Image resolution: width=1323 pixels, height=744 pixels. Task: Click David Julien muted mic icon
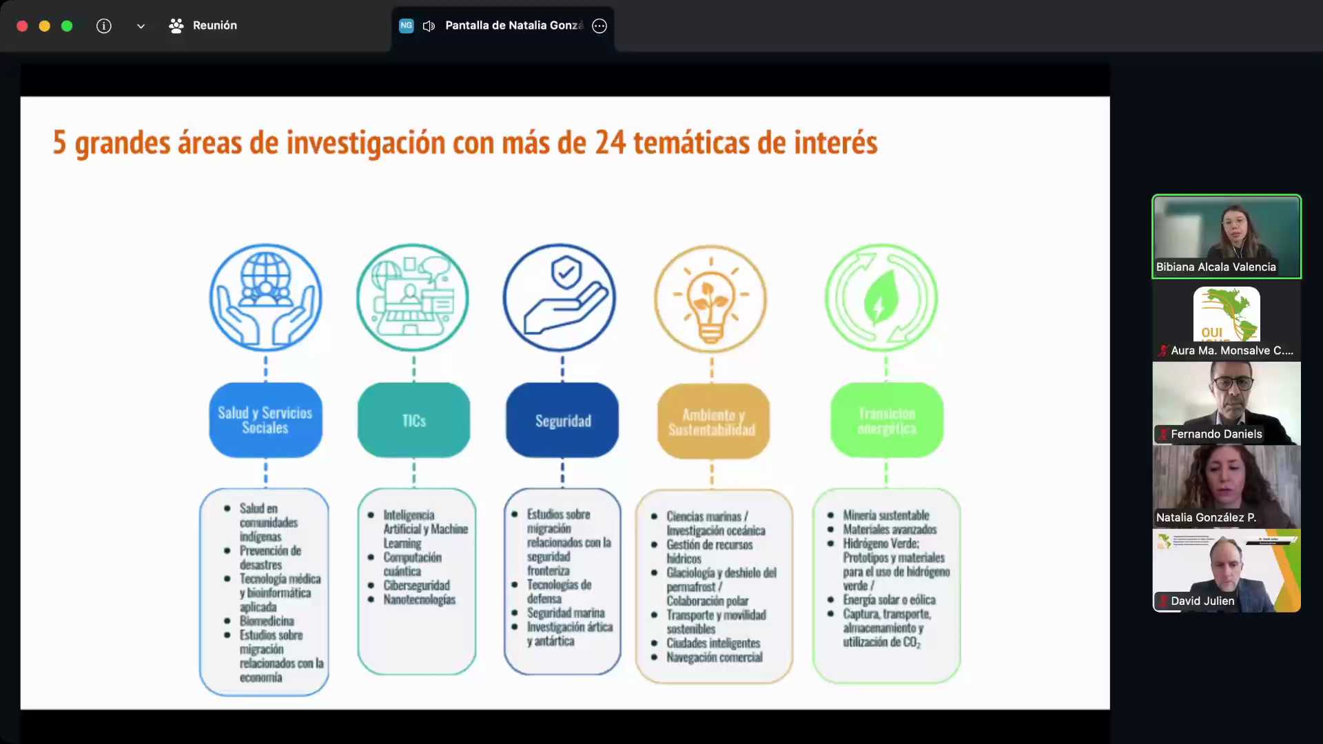pyautogui.click(x=1163, y=601)
